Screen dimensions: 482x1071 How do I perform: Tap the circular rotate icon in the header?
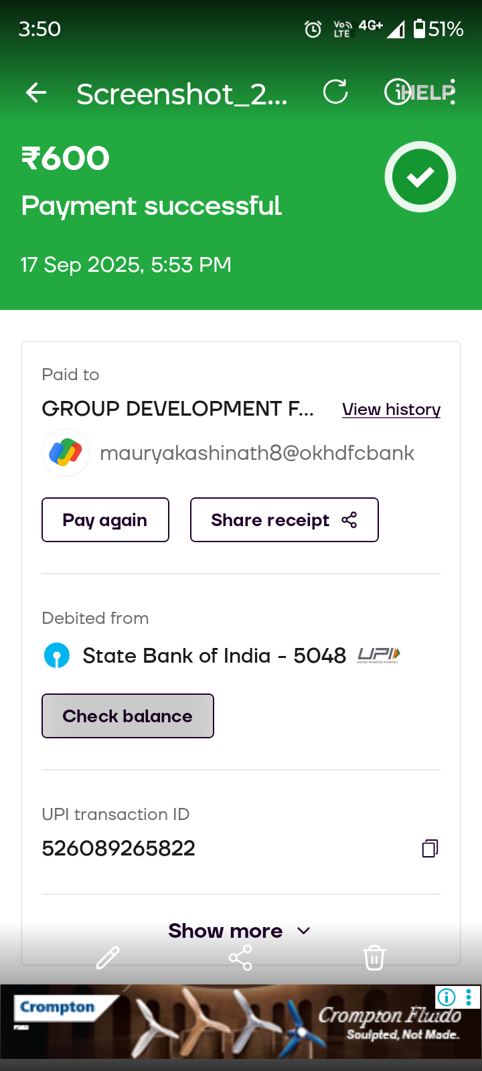coord(335,92)
